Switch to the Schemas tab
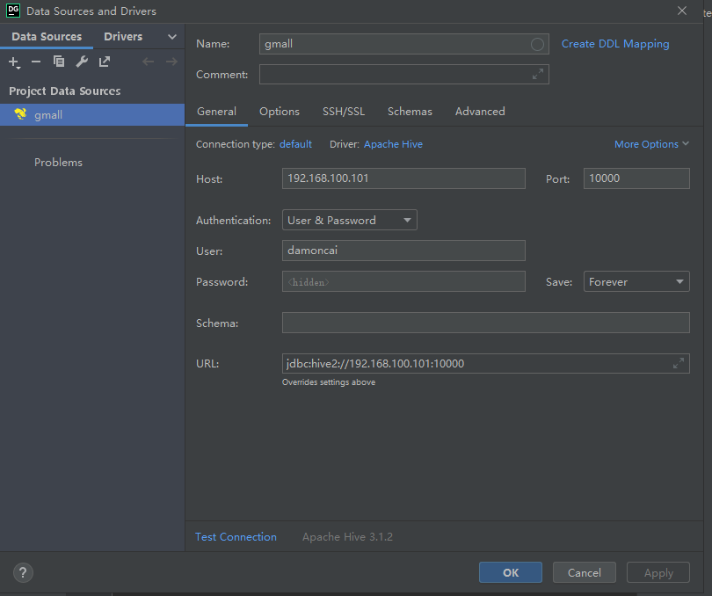Viewport: 712px width, 596px height. pos(410,112)
